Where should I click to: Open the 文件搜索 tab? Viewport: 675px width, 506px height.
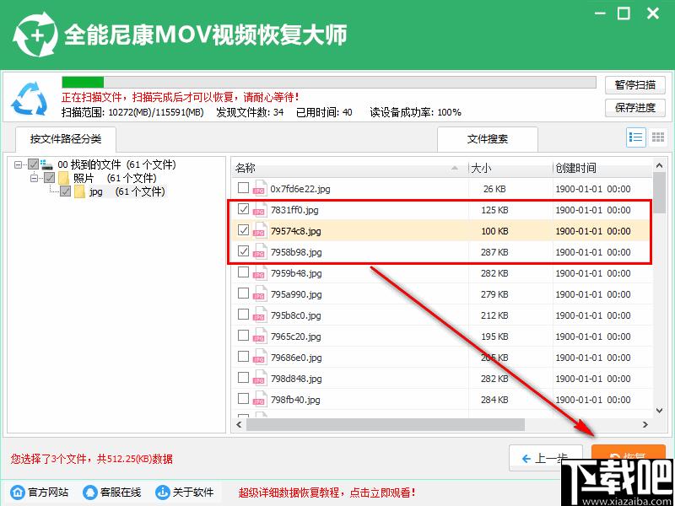pos(488,139)
